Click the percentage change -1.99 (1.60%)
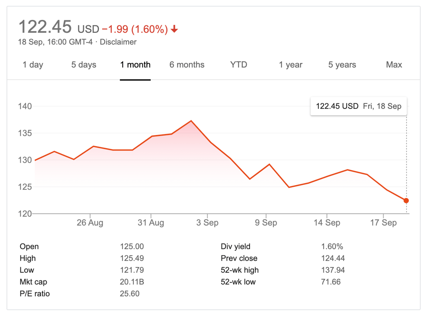The image size is (437, 314). pos(135,29)
